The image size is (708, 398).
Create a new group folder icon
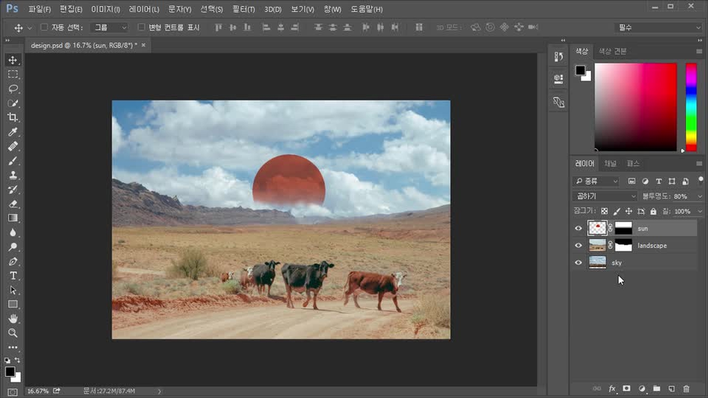pos(657,388)
